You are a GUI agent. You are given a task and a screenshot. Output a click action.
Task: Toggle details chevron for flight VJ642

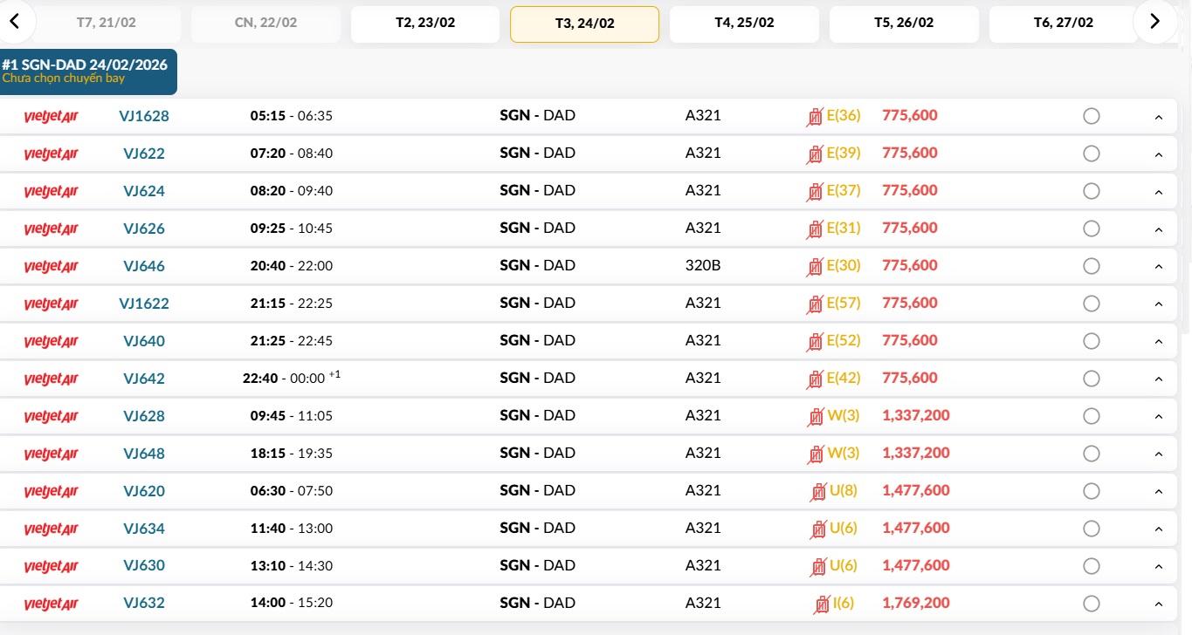(1159, 379)
